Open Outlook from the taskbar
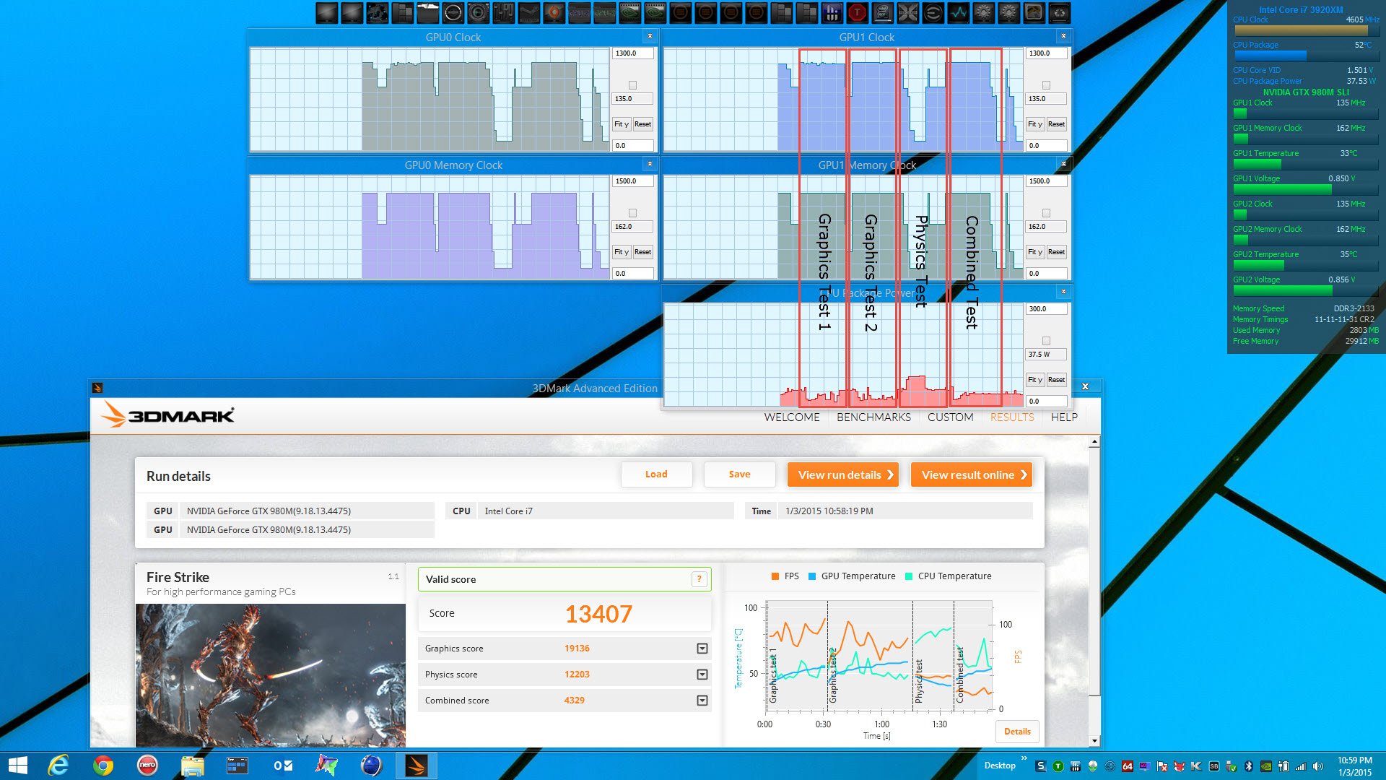Screen dimensions: 1386x780 coord(282,766)
